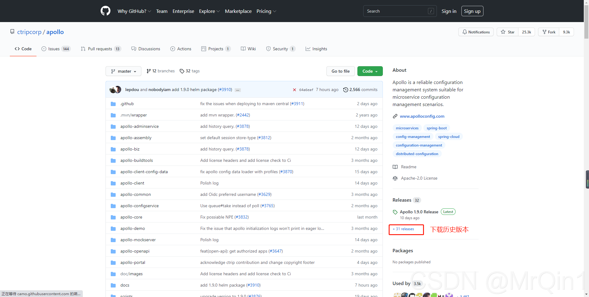589x297 pixels.
Task: Select the Code tab
Action: point(23,49)
